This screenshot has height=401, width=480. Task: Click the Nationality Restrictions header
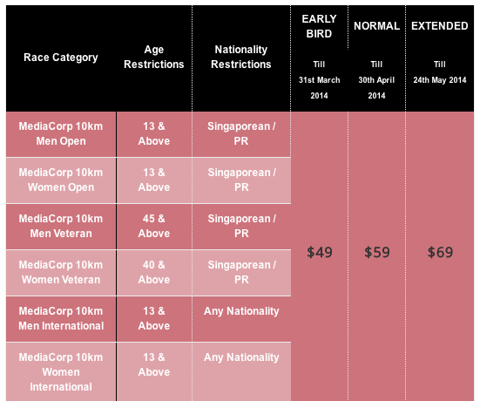click(x=241, y=57)
